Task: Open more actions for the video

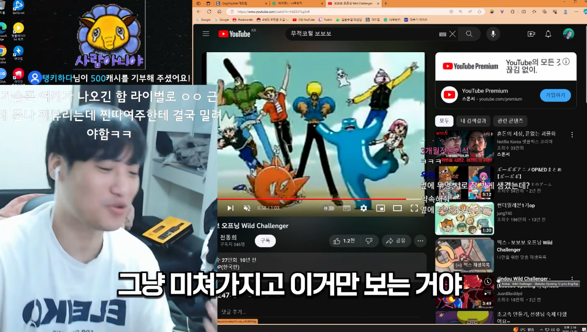Action: (x=420, y=241)
